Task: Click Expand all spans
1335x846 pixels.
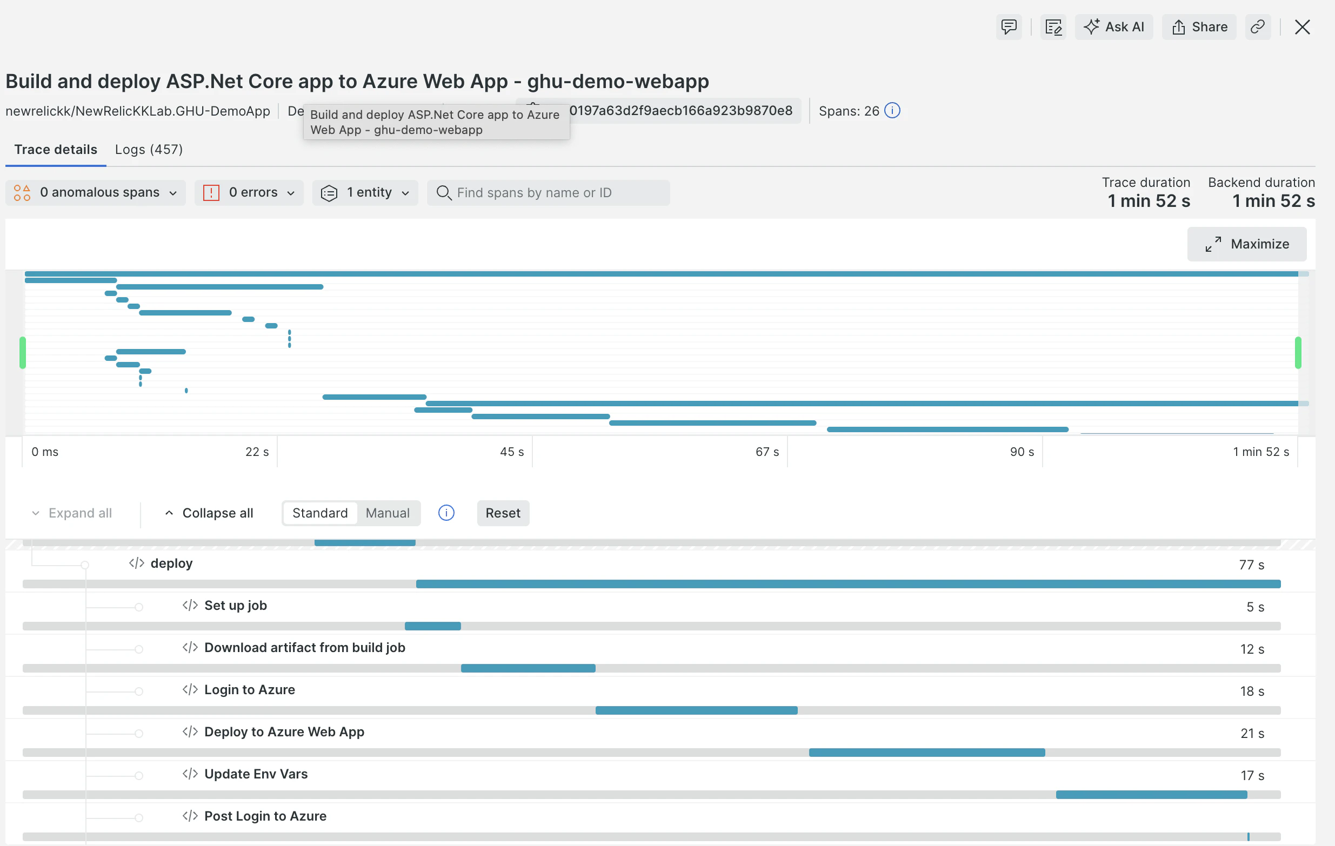Action: (x=72, y=513)
